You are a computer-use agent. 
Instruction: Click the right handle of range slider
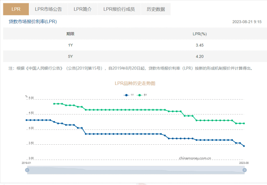(x=244, y=170)
